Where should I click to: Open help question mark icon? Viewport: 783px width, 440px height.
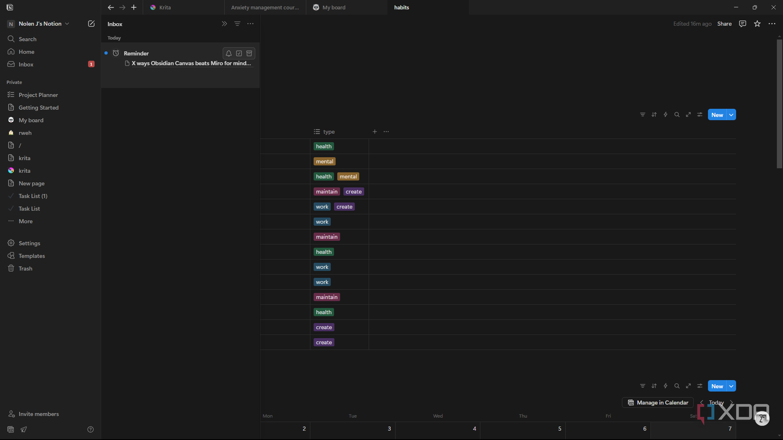coord(91,429)
